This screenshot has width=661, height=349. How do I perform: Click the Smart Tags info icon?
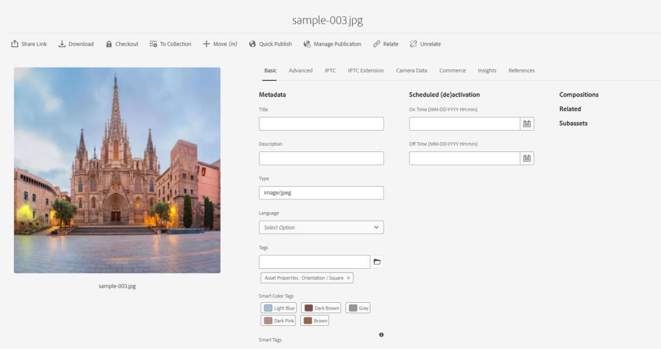(x=381, y=334)
